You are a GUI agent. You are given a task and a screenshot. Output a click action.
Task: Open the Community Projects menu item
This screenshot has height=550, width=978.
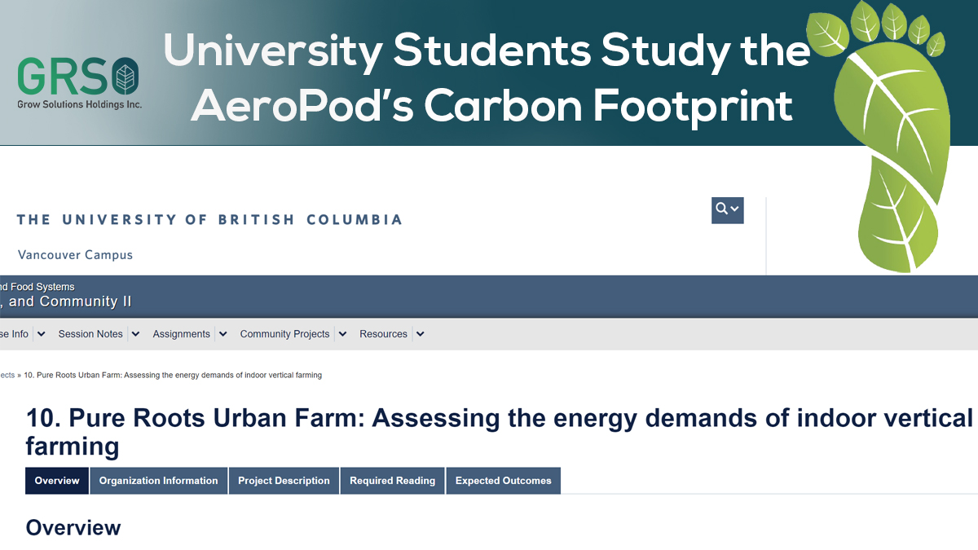[x=284, y=334]
